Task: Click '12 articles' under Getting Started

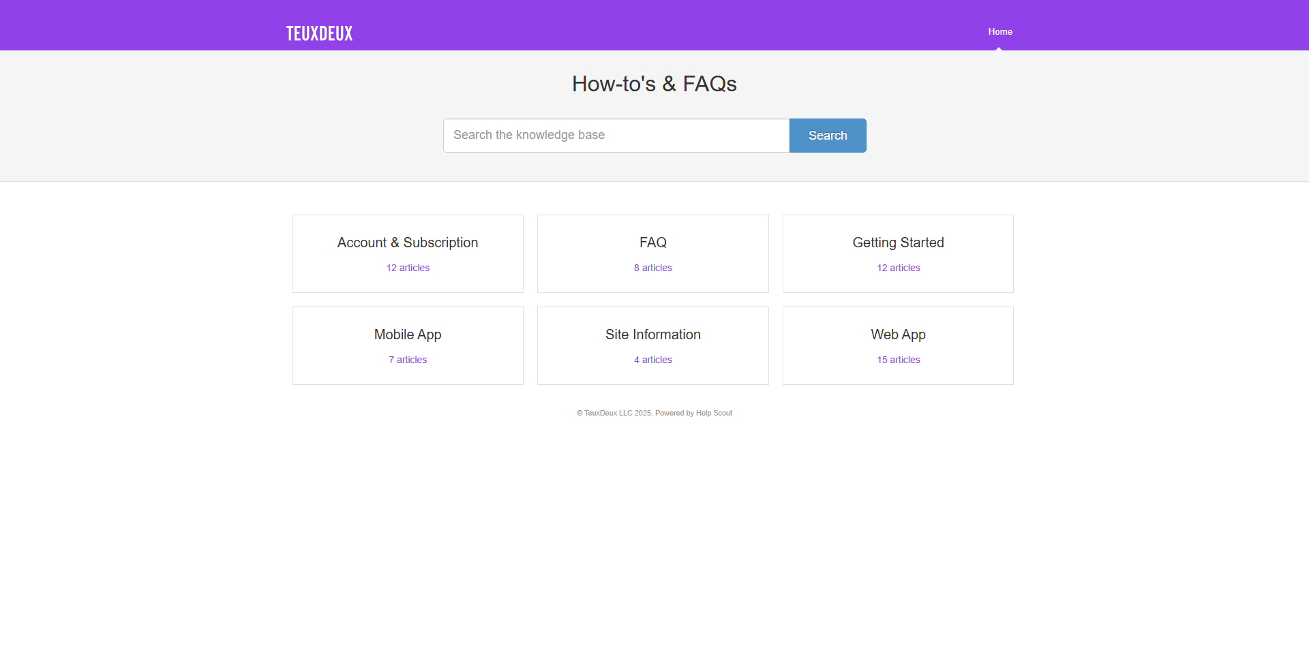Action: click(898, 268)
